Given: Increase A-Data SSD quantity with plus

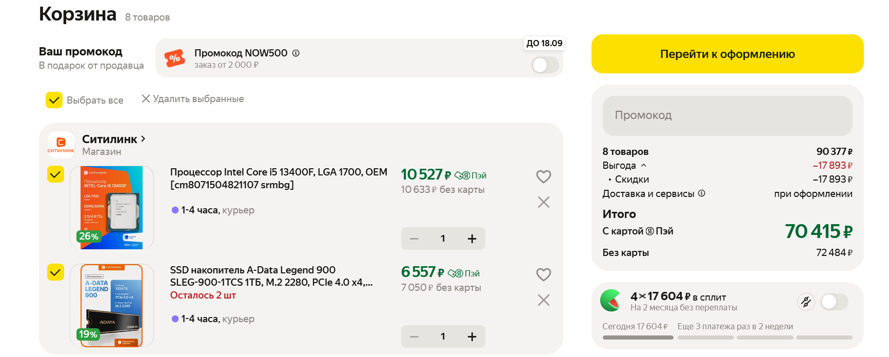Looking at the screenshot, I should [x=472, y=336].
